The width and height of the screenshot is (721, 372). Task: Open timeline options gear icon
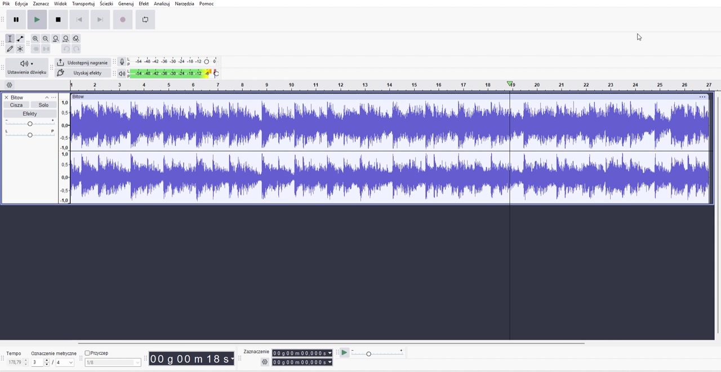[x=9, y=85]
